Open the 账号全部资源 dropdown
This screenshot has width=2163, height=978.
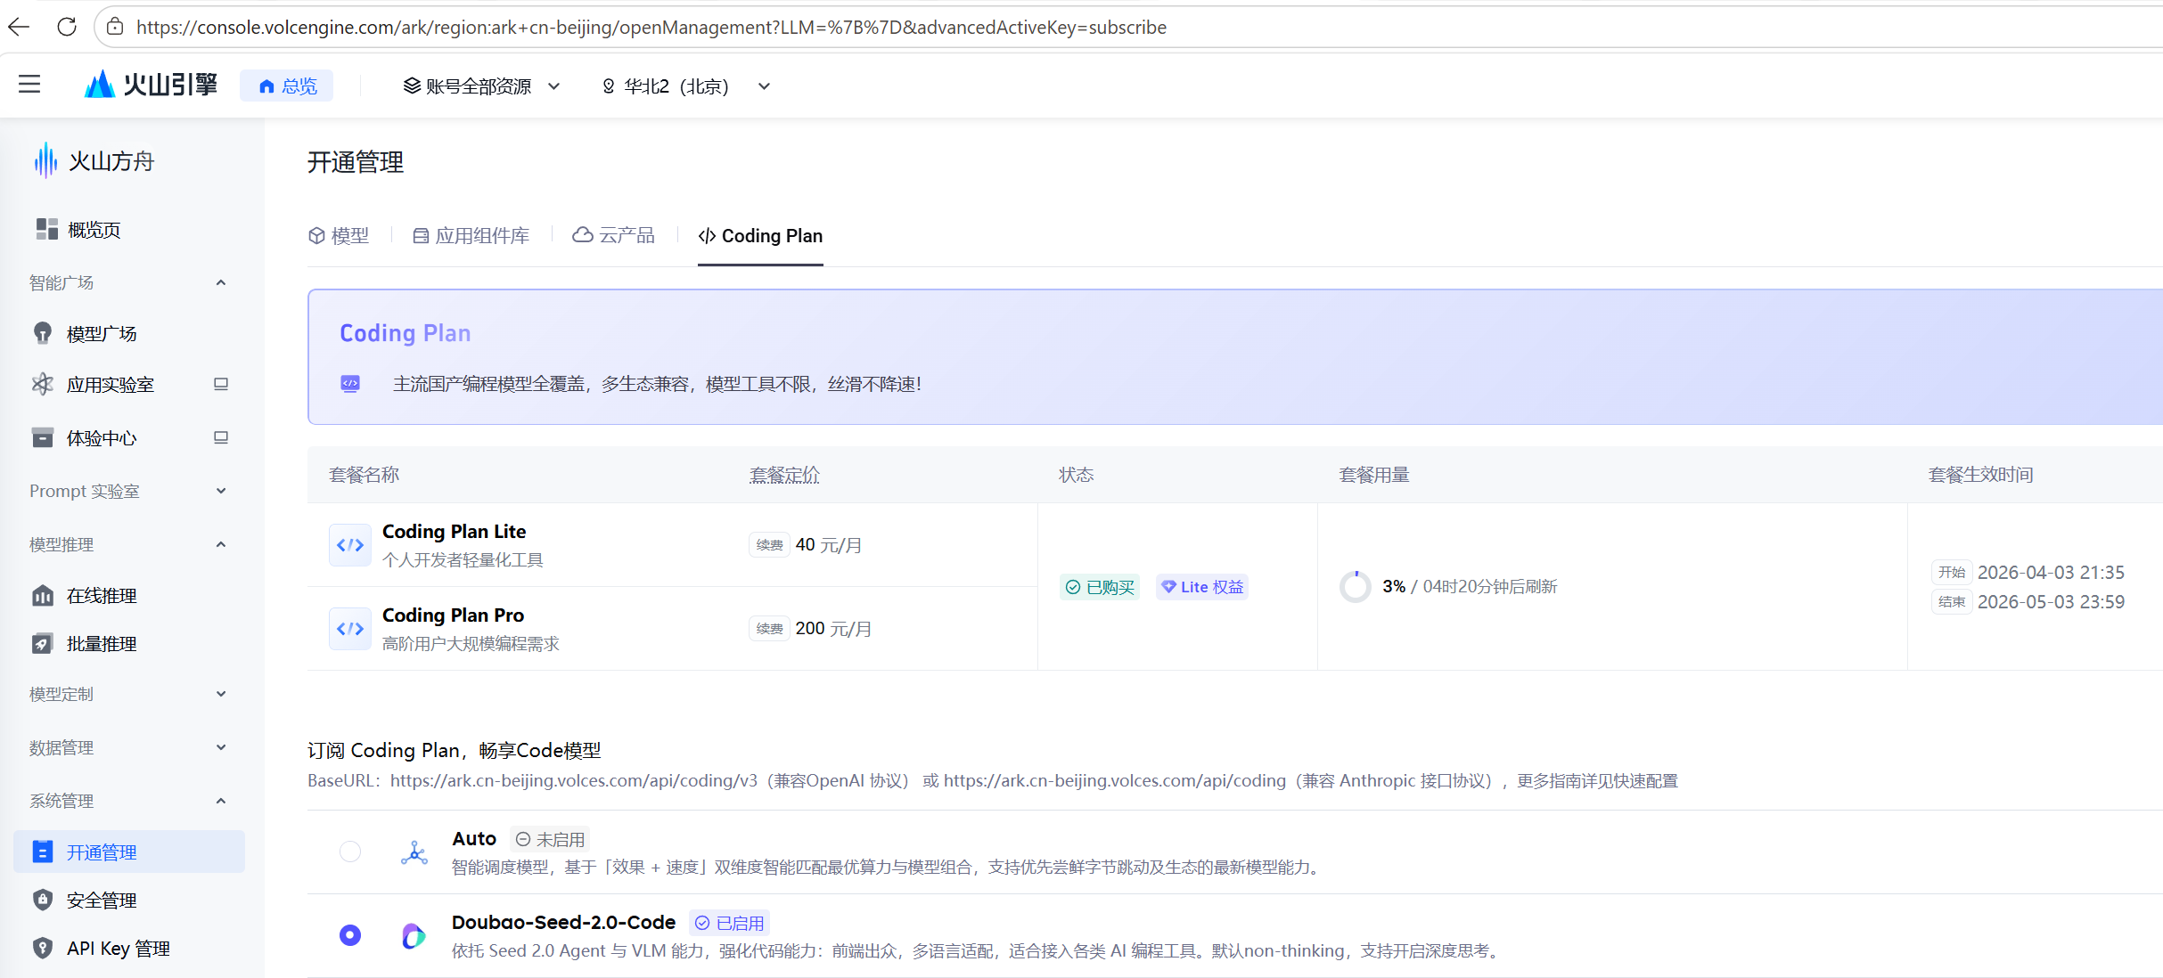(x=482, y=86)
